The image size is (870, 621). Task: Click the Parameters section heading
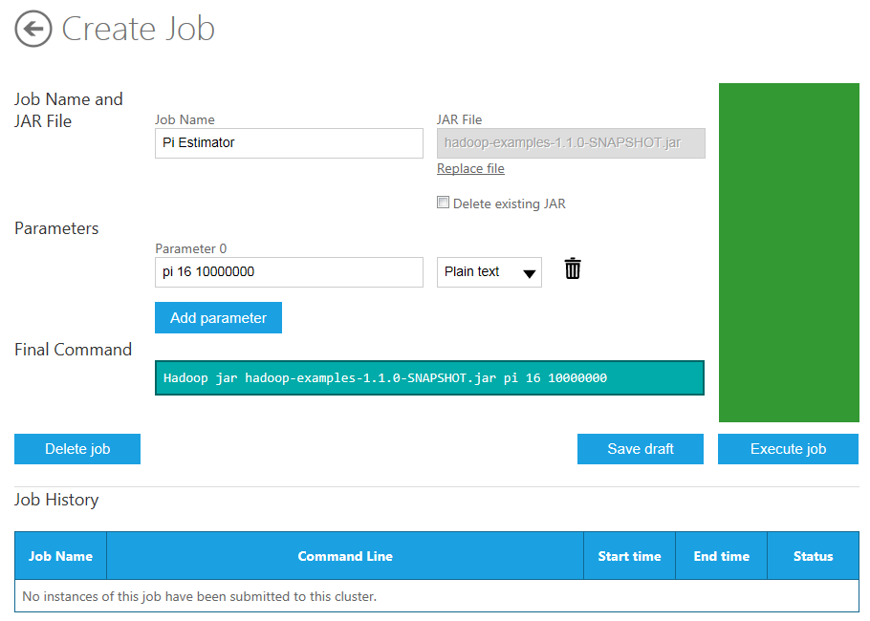[56, 228]
